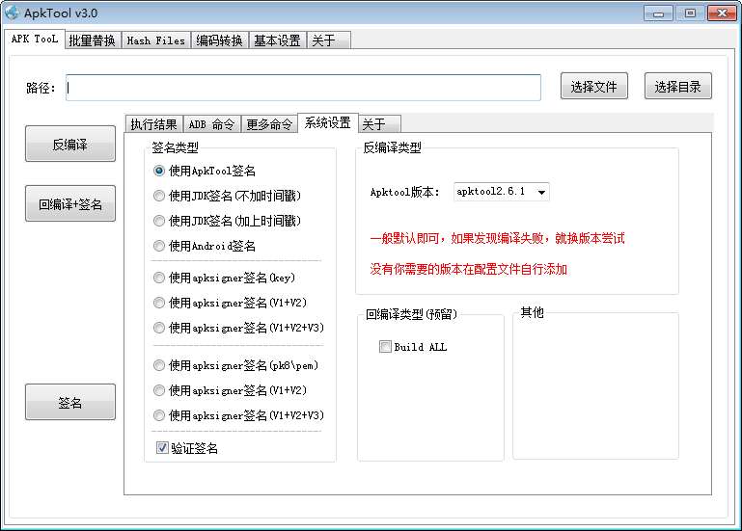Click into the 路径 input field
This screenshot has width=742, height=531.
tap(303, 88)
